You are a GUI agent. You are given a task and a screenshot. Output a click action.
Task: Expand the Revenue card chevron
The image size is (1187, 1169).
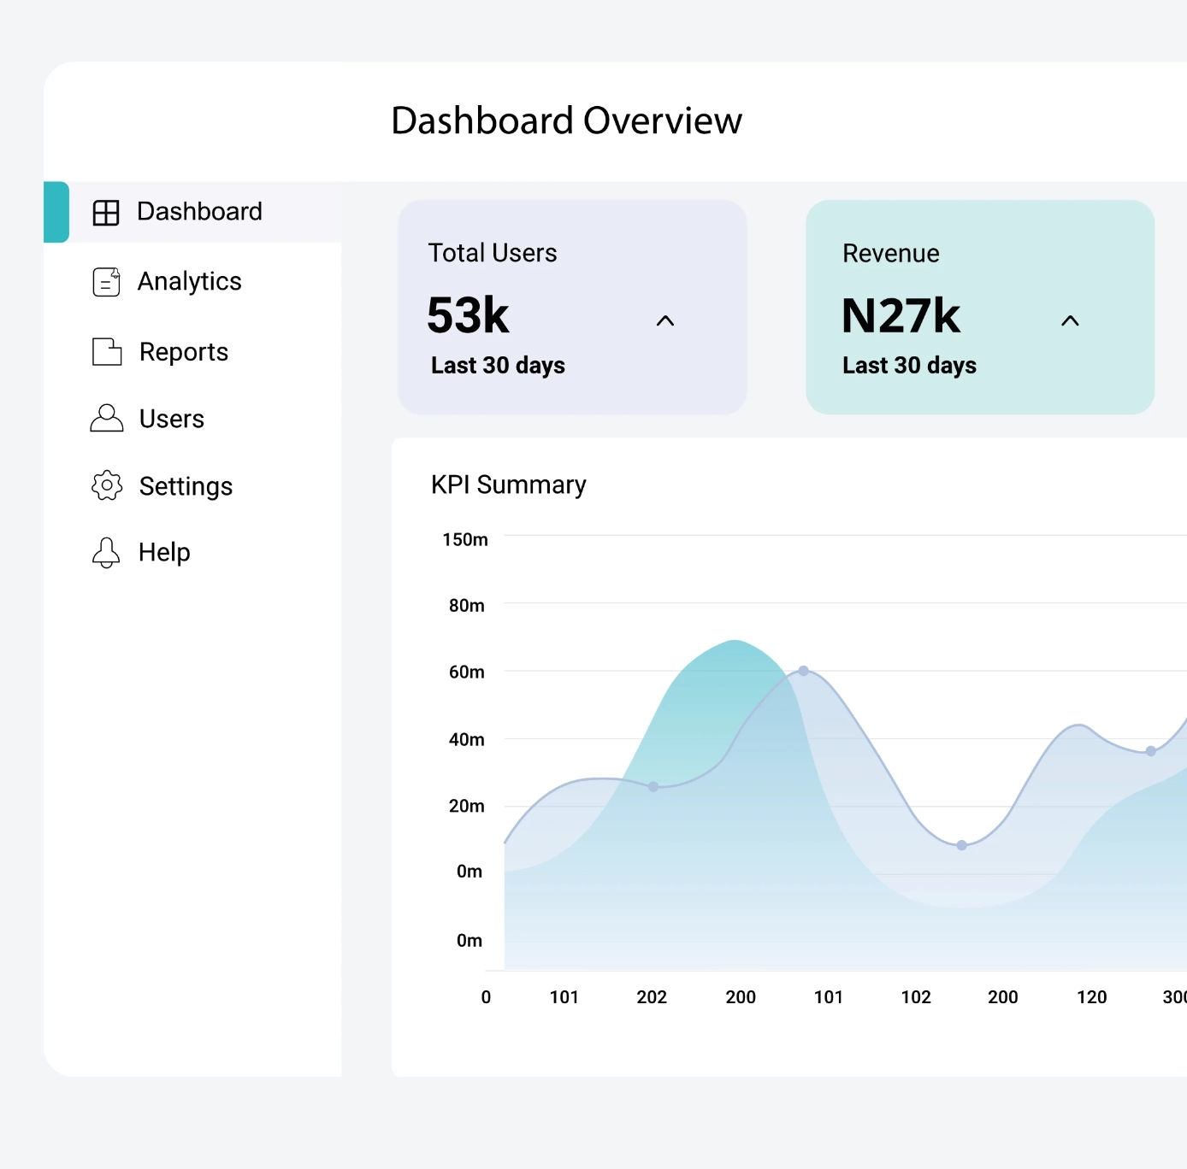click(x=1070, y=321)
